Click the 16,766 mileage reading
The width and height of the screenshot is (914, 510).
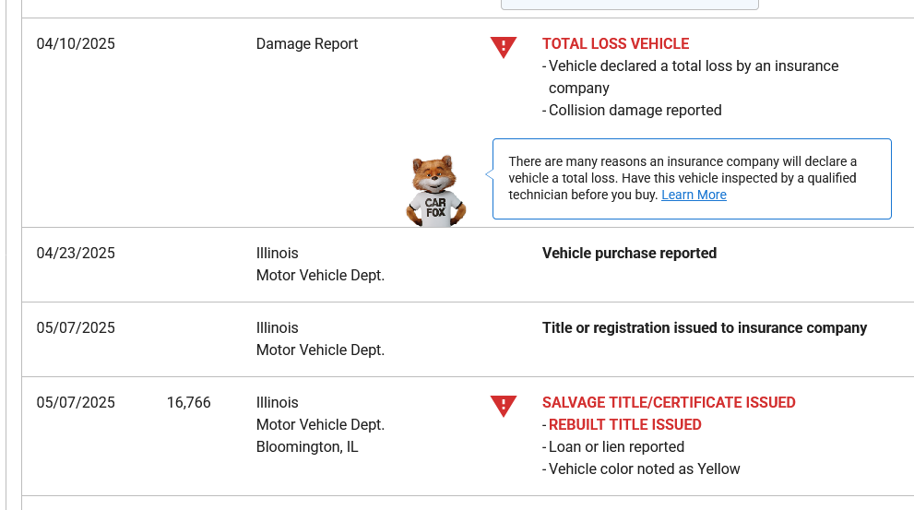[x=189, y=402]
